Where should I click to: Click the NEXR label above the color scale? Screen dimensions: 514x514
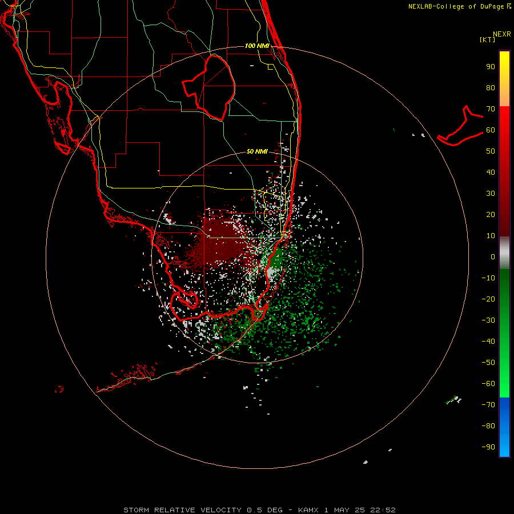coord(502,34)
